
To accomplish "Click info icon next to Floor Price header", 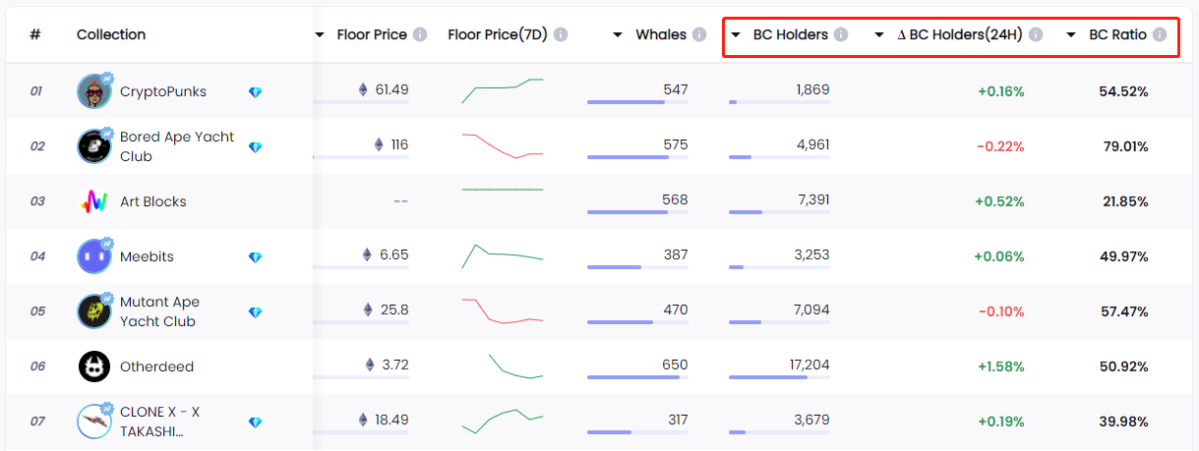I will [x=420, y=34].
